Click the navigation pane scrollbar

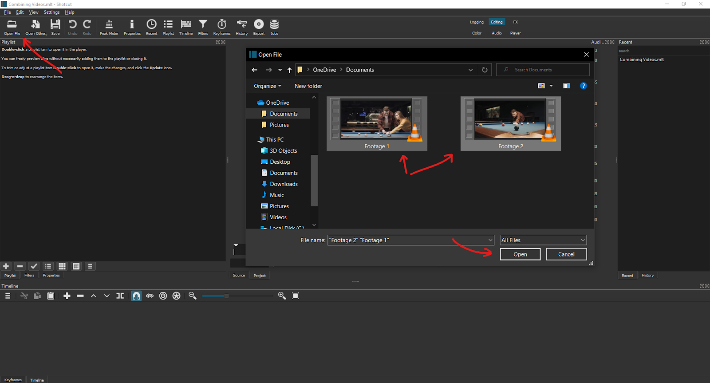point(314,181)
